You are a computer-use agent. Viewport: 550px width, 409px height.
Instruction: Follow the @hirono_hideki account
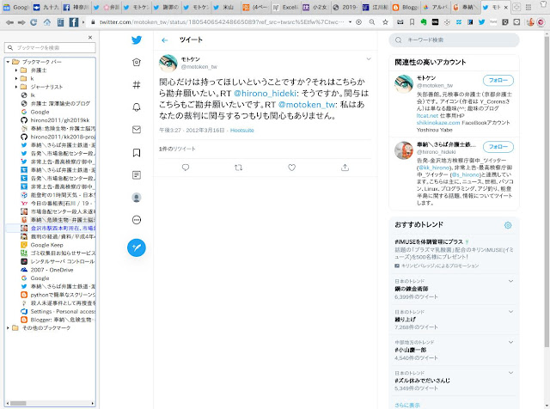[x=498, y=147]
